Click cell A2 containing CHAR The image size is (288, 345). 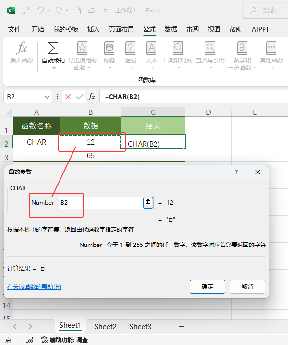click(36, 142)
